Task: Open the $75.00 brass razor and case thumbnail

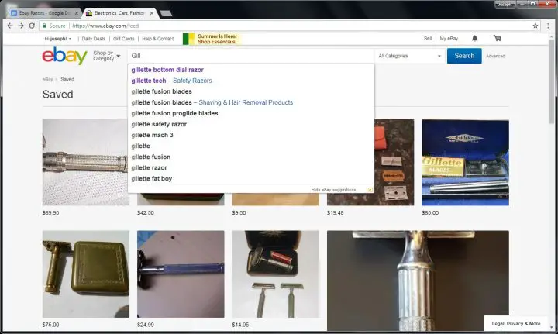Action: pos(86,274)
